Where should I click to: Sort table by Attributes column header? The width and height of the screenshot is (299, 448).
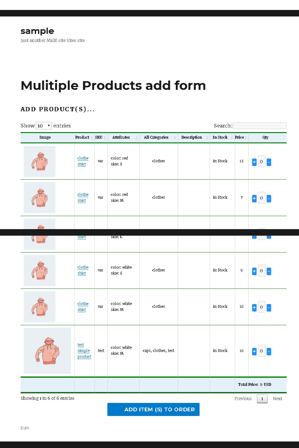click(x=123, y=137)
